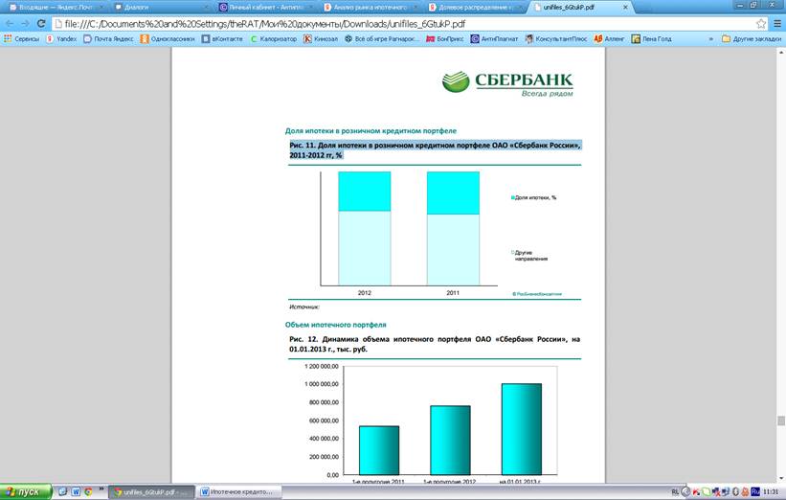The image size is (786, 500).
Task: Click the Доля ипотеки, % legend entry
Action: click(x=533, y=197)
